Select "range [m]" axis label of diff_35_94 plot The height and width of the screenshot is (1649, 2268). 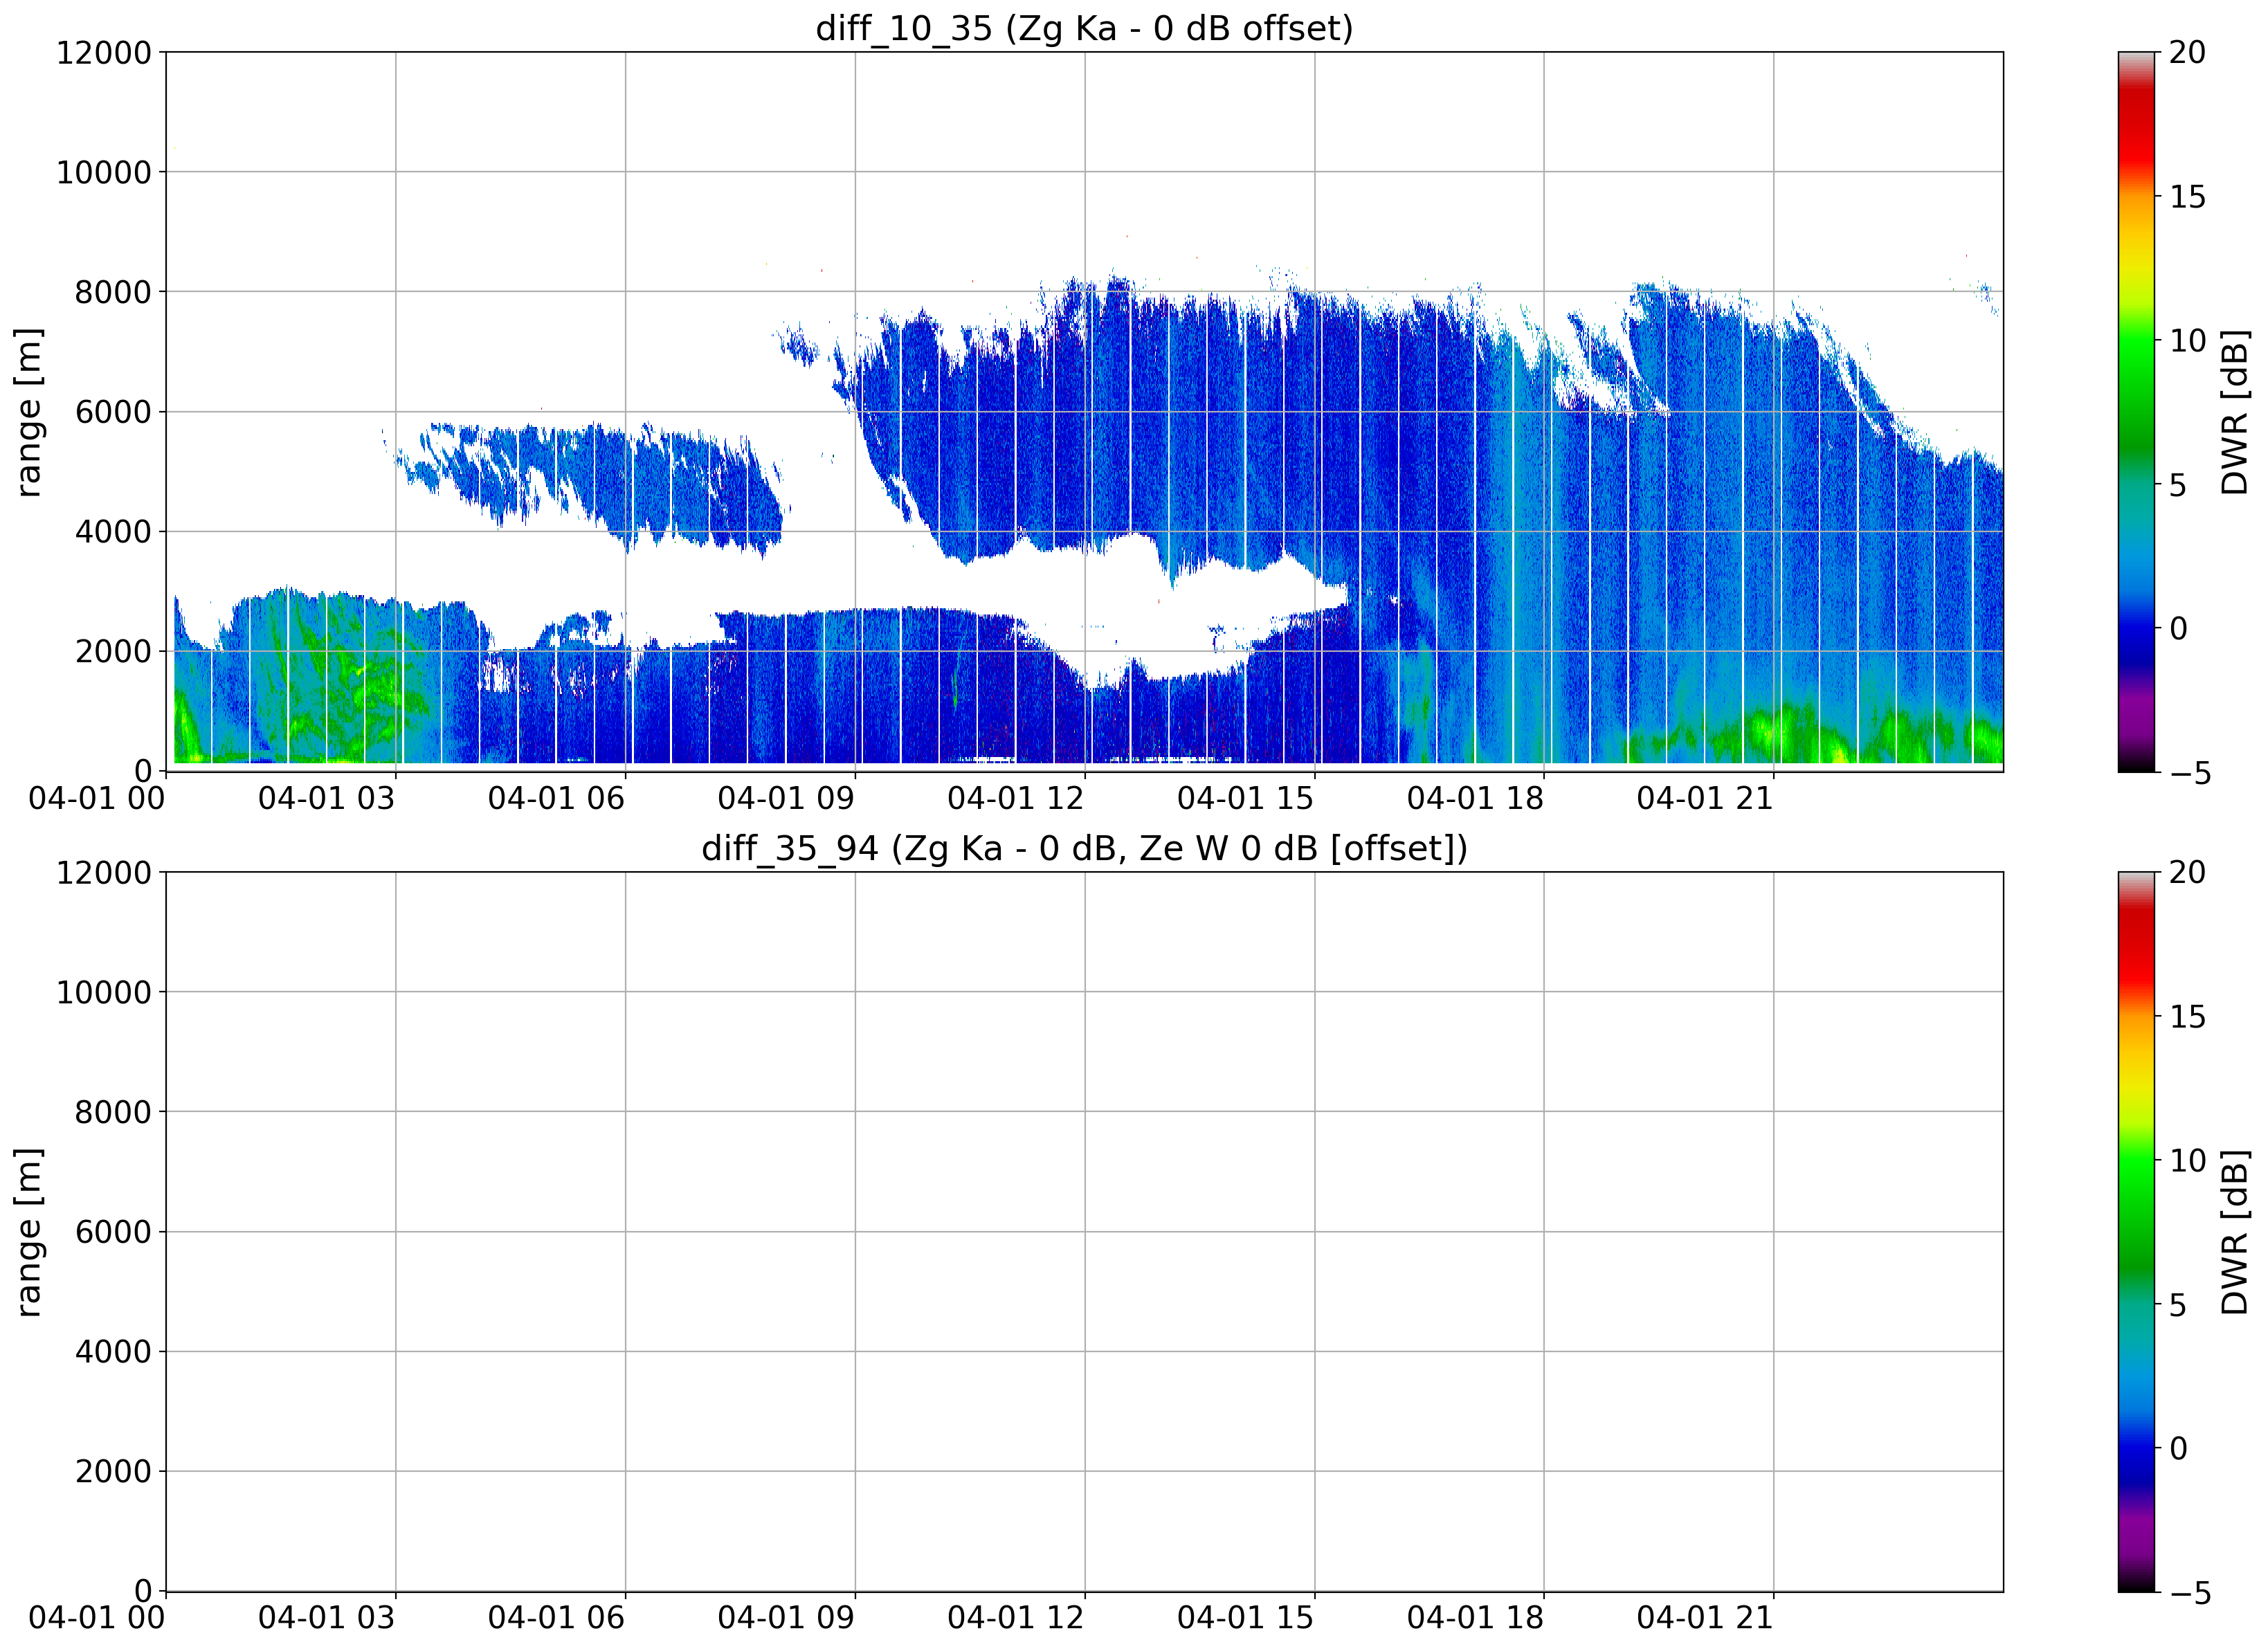coord(28,1231)
